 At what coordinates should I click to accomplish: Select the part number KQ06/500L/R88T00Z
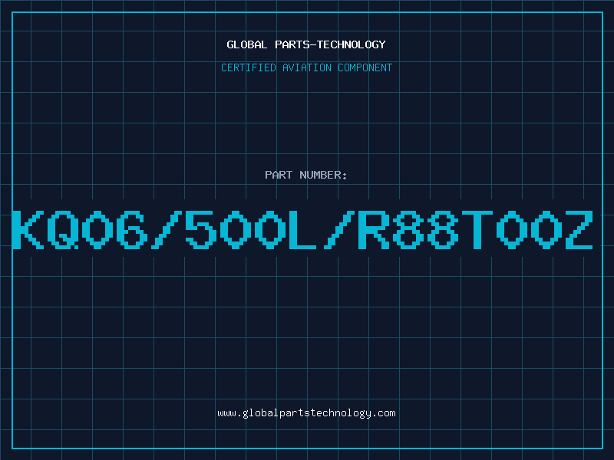pos(302,230)
